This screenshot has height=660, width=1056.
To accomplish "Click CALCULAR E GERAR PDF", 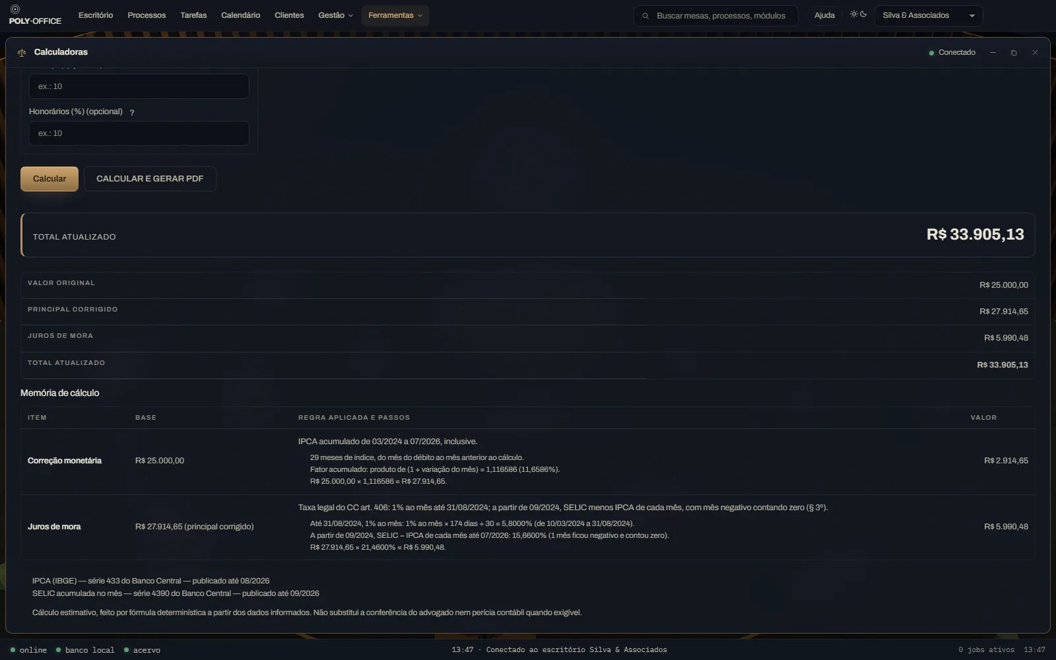I will click(150, 179).
